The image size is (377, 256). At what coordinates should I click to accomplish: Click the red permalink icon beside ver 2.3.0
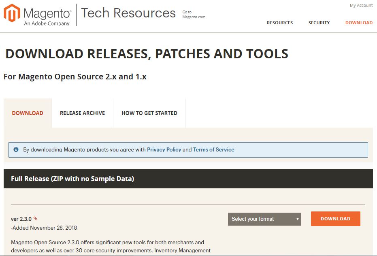35,218
